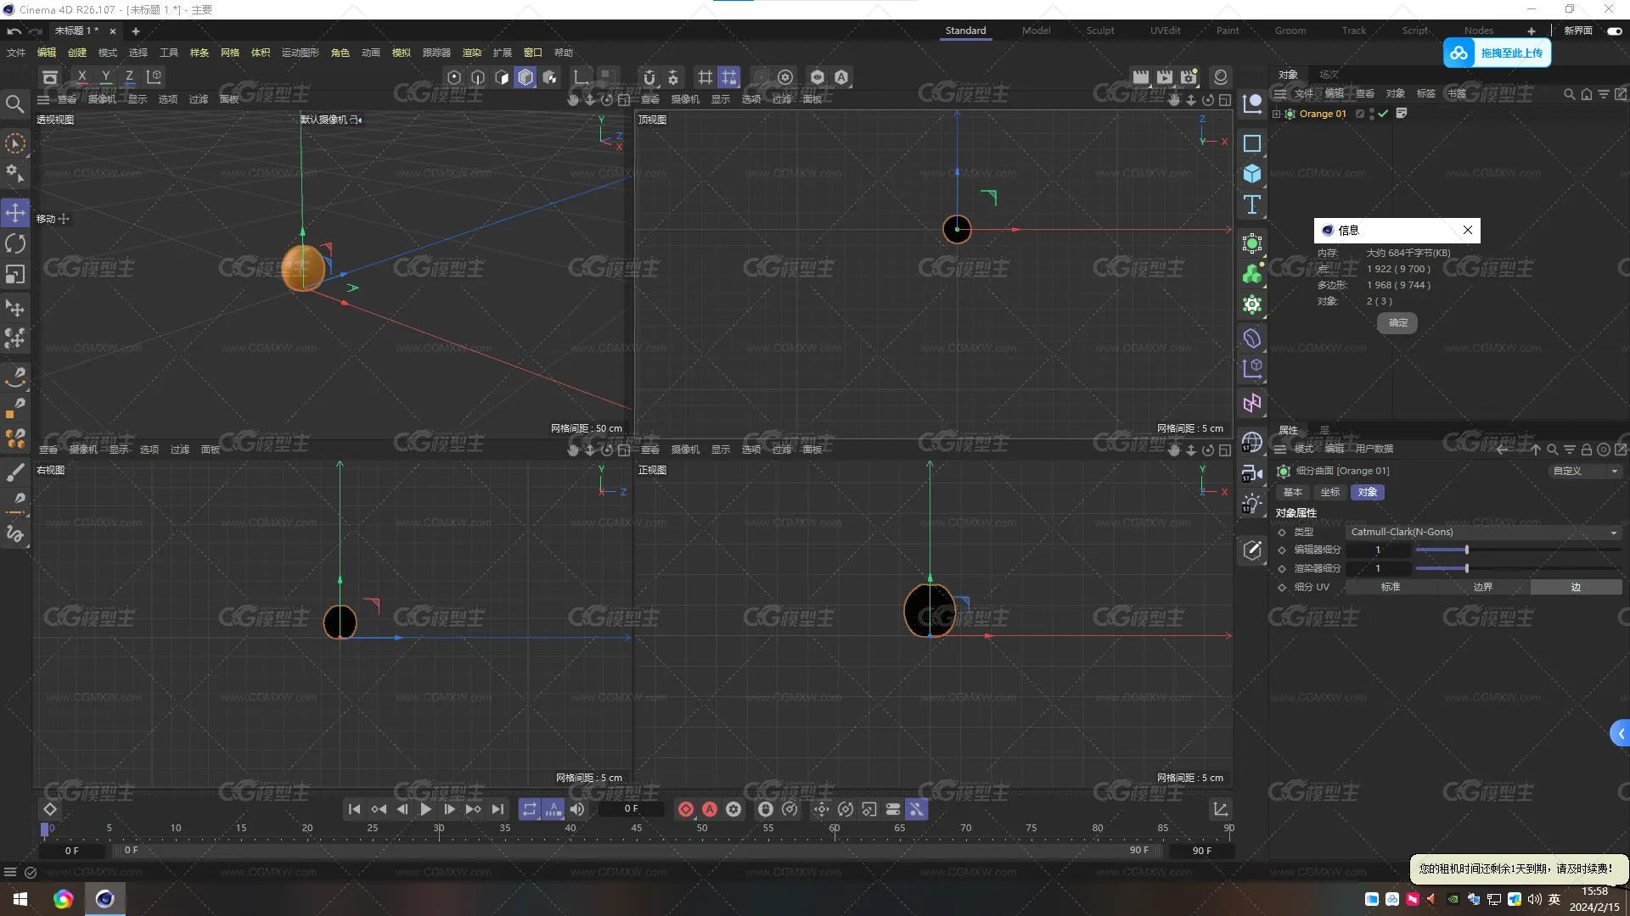Toggle Z axis lock
The image size is (1630, 916).
tap(129, 77)
